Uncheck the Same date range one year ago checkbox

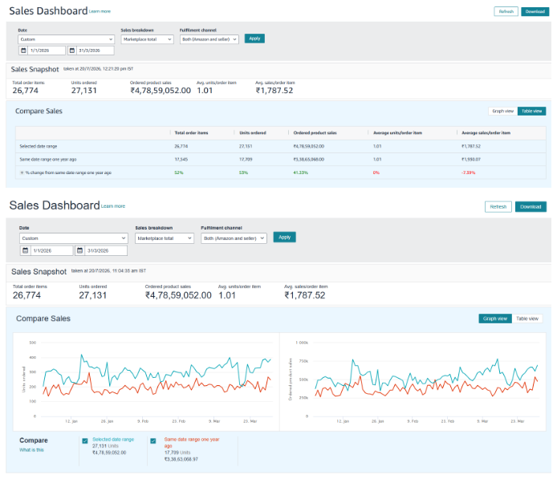pyautogui.click(x=153, y=441)
